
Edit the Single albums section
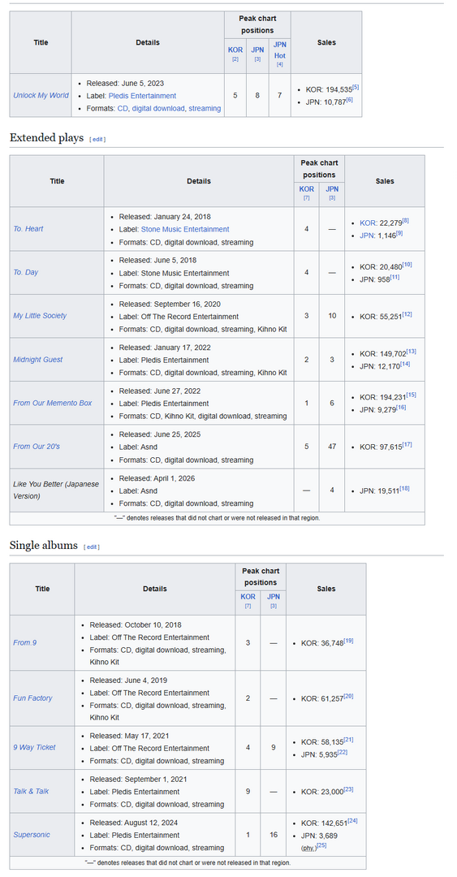91,547
